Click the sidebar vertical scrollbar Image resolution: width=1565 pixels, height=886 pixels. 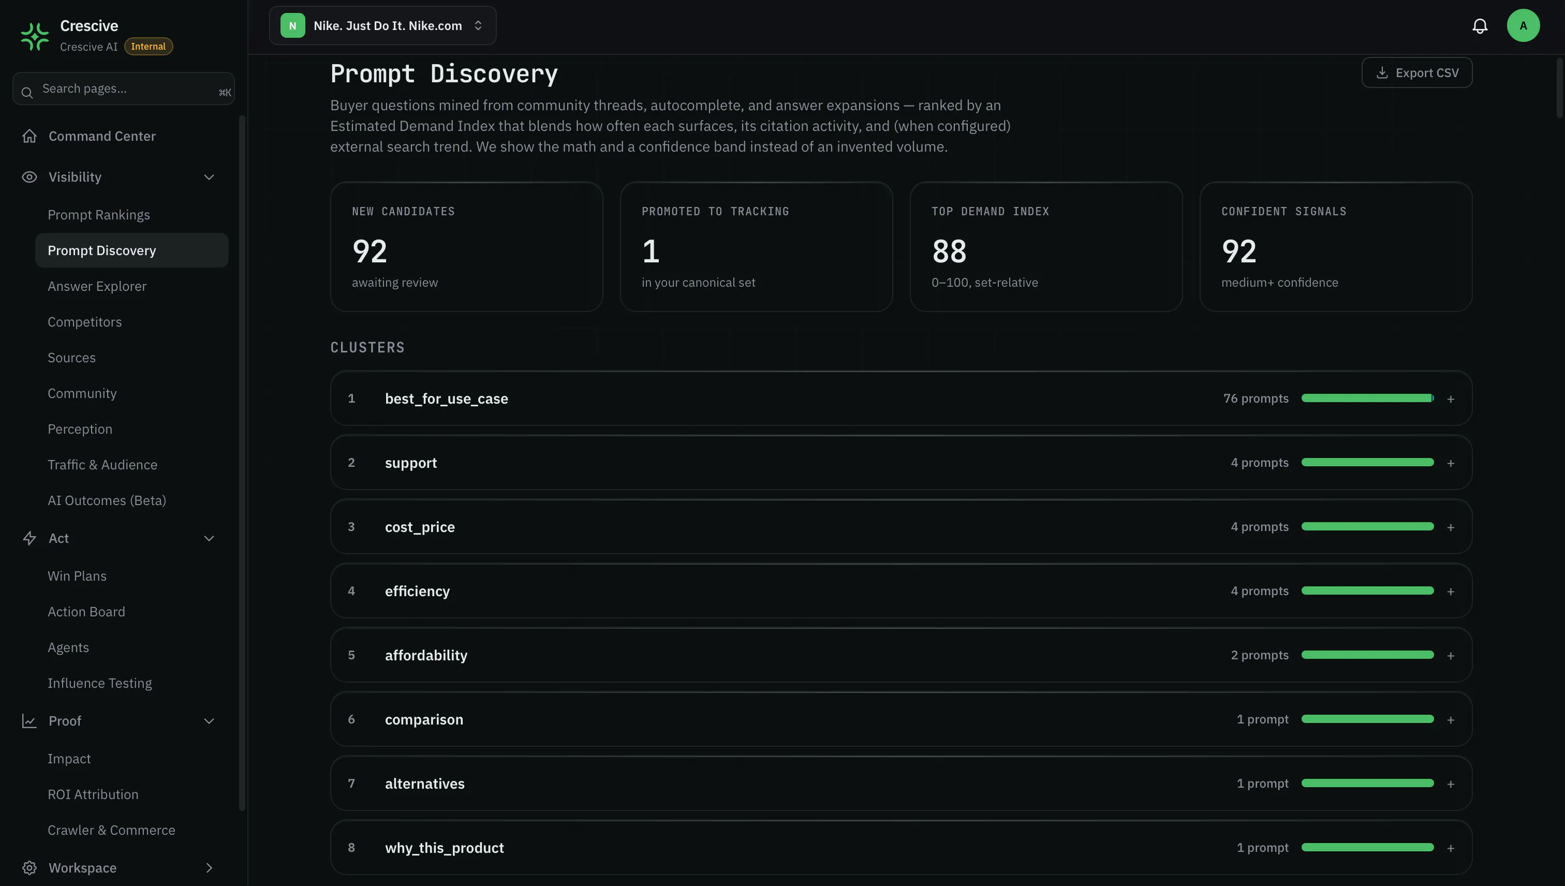(242, 463)
